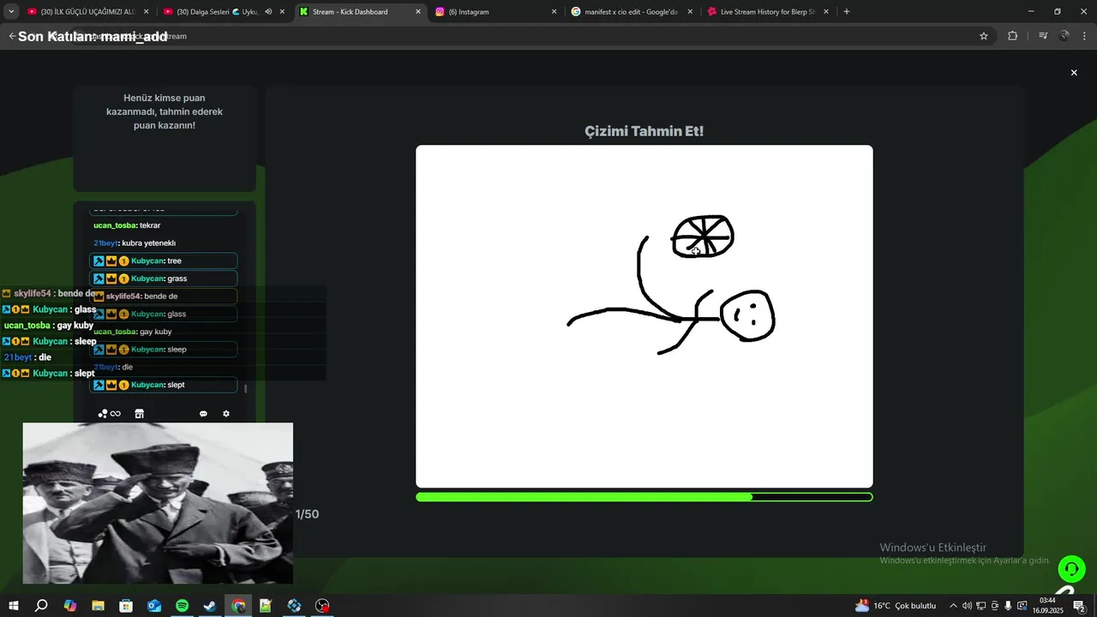1097x617 pixels.
Task: Click ucan_tosba 'gay kuby' overlay message
Action: point(49,326)
